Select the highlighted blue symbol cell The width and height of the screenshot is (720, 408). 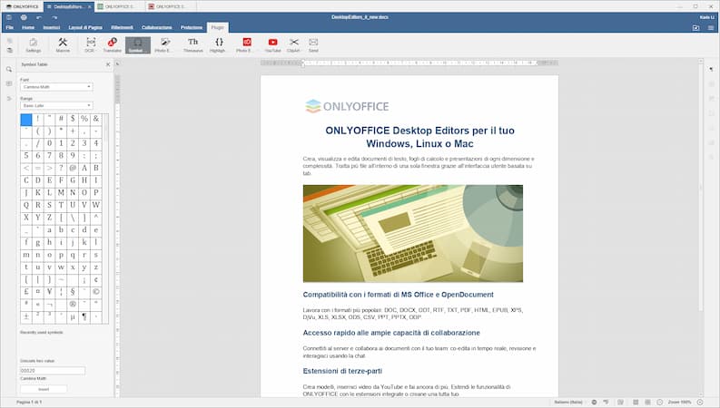[x=26, y=120]
